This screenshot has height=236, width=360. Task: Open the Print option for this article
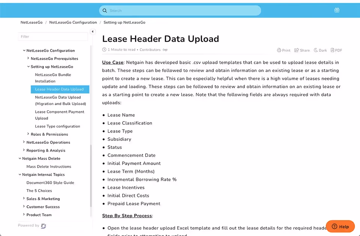tap(283, 50)
